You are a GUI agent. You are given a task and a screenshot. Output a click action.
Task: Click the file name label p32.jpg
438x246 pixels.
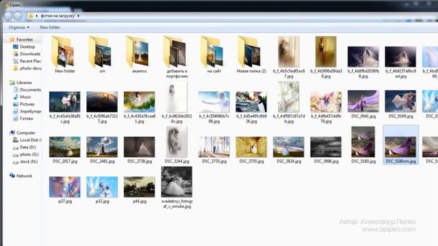tap(102, 202)
